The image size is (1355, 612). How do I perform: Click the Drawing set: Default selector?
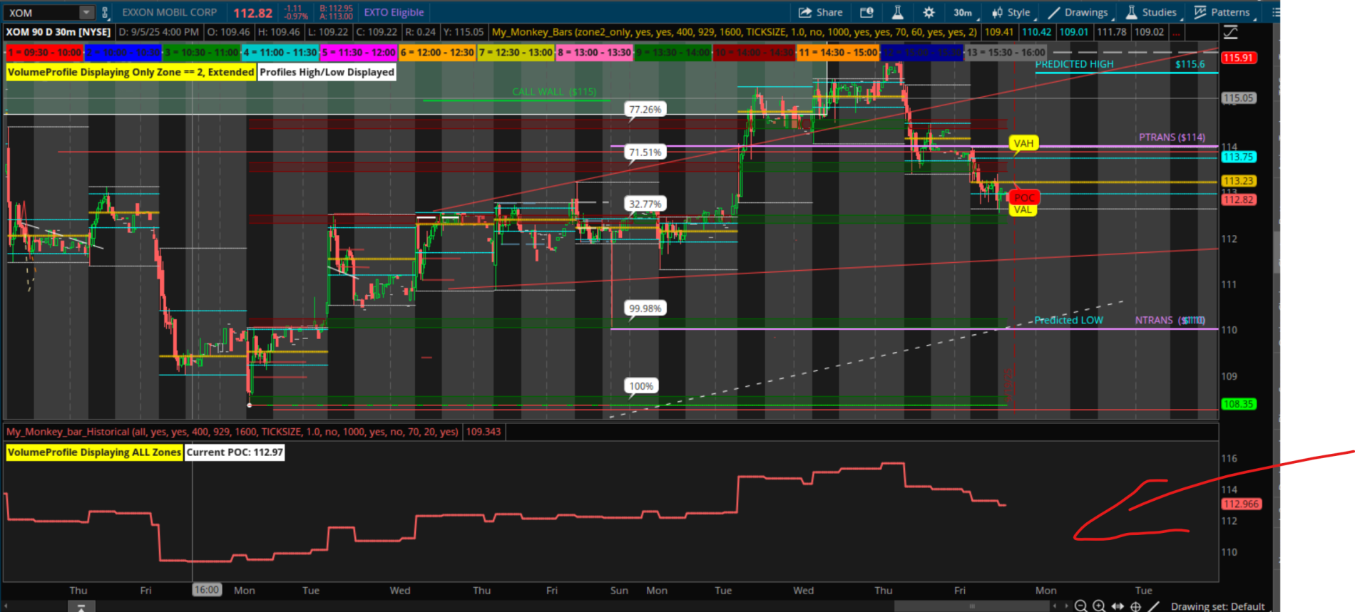(1217, 606)
